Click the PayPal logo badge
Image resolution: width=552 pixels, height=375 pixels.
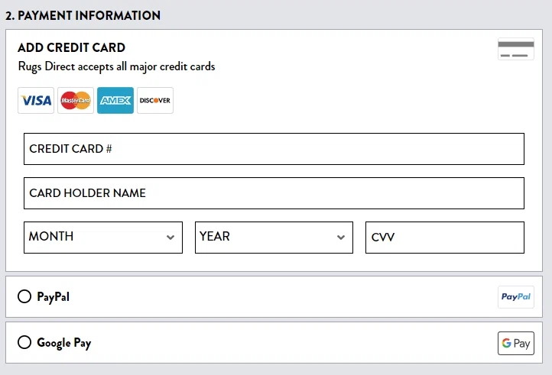point(516,297)
